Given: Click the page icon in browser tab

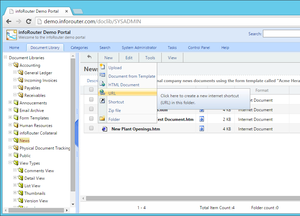Looking at the screenshot, I should click(11, 11).
